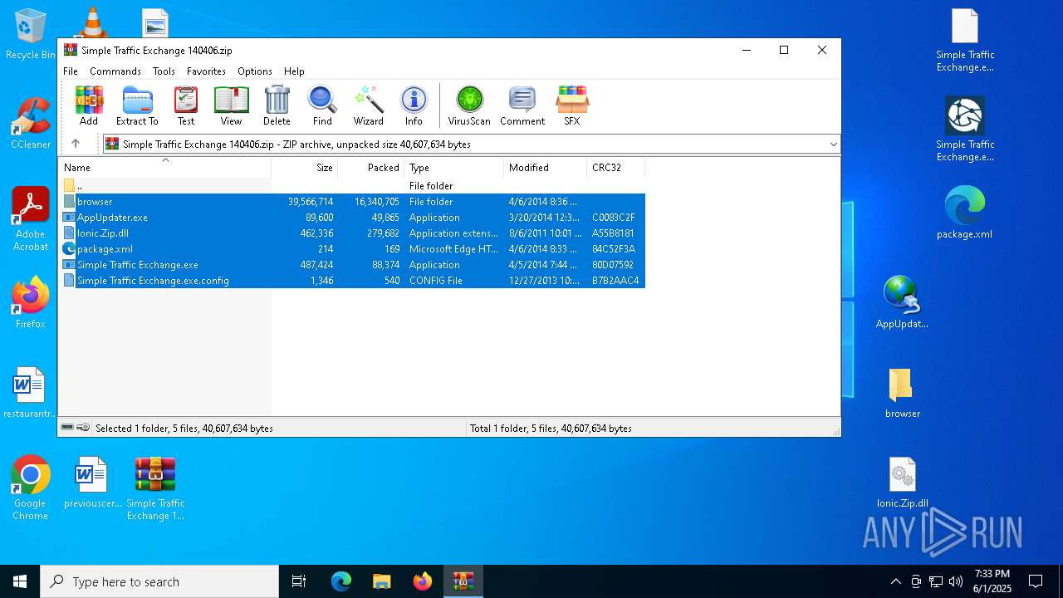Select the Firefox desktop shortcut
The height and width of the screenshot is (598, 1063).
[x=31, y=303]
